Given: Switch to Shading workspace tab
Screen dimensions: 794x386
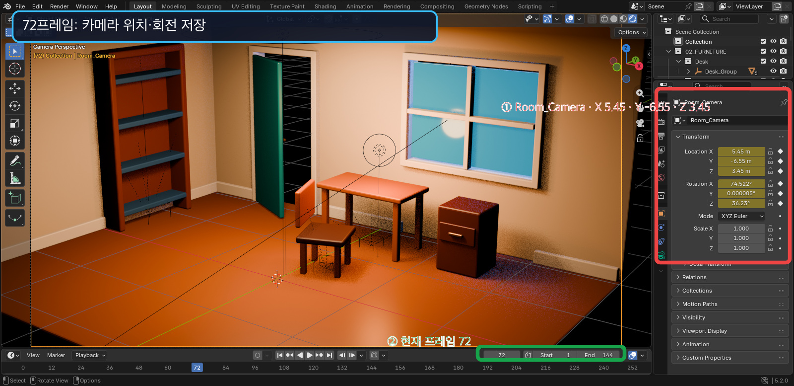Looking at the screenshot, I should (x=325, y=6).
